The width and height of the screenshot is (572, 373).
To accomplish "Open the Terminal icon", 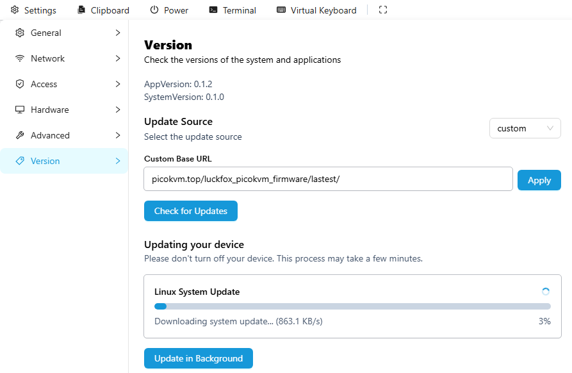I will pos(213,10).
